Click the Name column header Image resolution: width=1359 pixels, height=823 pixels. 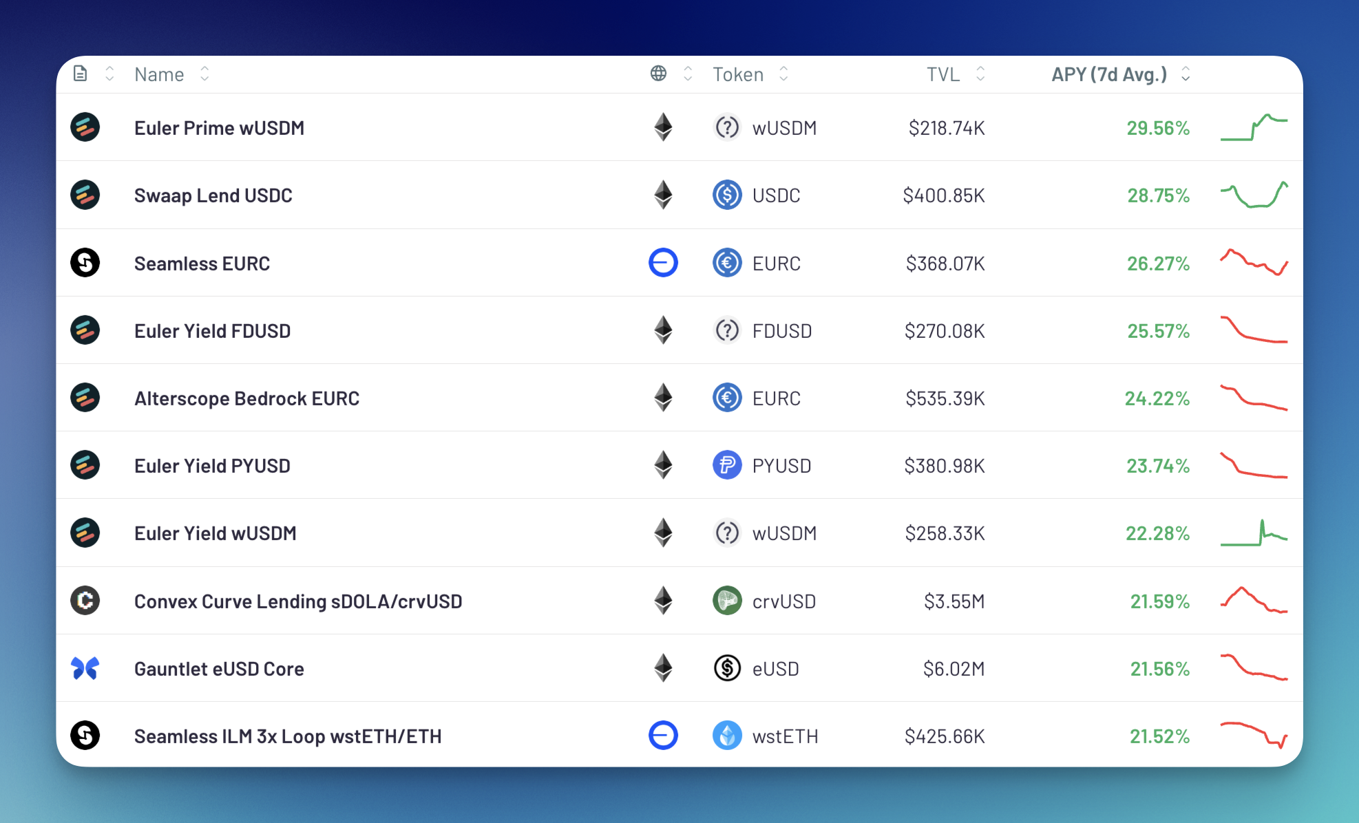coord(159,74)
